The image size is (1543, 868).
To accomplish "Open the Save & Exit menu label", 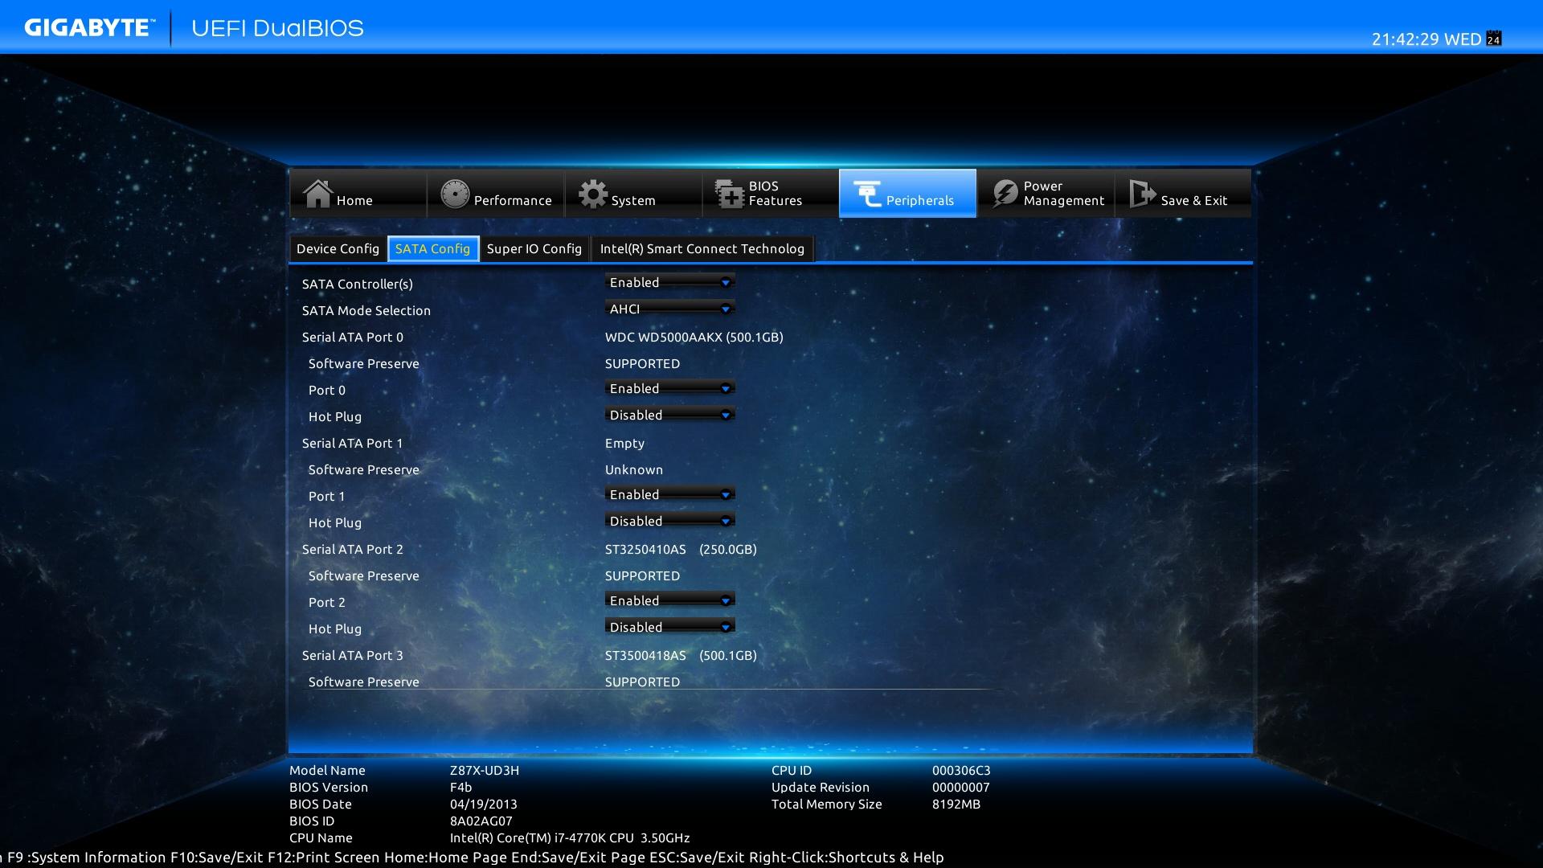I will click(x=1194, y=201).
